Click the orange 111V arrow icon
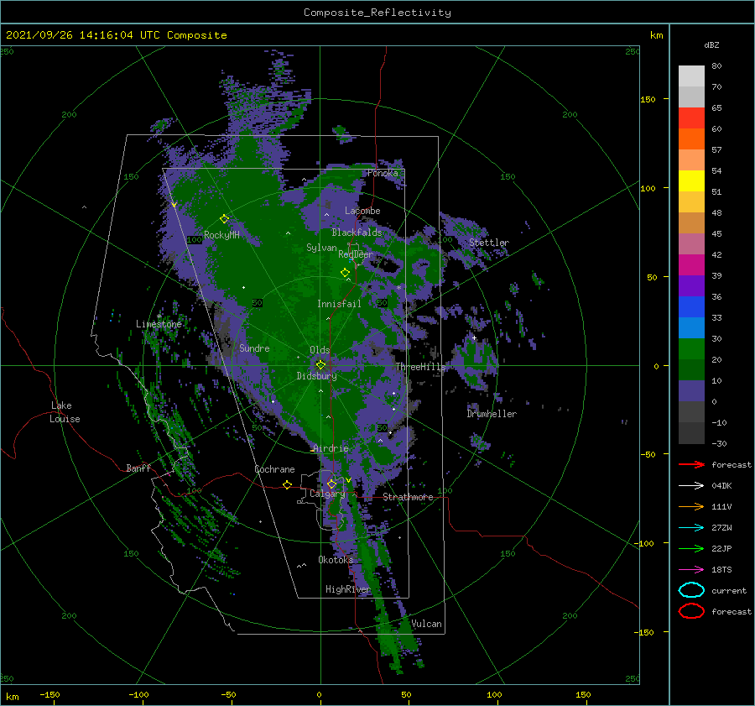 coord(691,506)
